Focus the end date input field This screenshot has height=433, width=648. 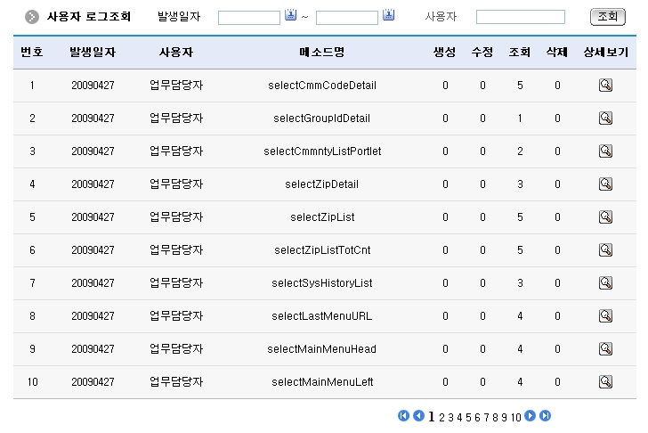347,17
